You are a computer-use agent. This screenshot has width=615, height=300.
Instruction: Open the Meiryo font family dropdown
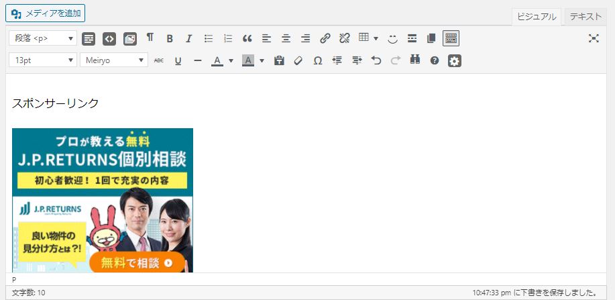click(114, 60)
